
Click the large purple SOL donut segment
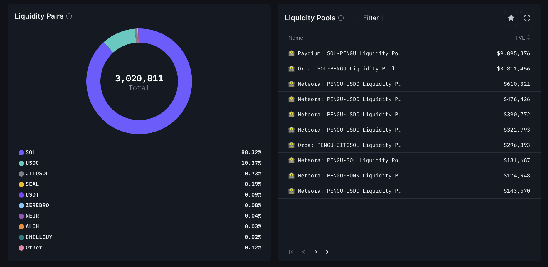click(139, 127)
